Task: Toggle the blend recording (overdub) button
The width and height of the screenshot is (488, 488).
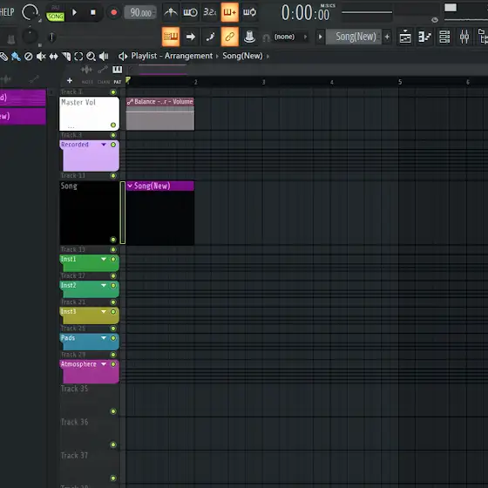Action: tap(230, 12)
